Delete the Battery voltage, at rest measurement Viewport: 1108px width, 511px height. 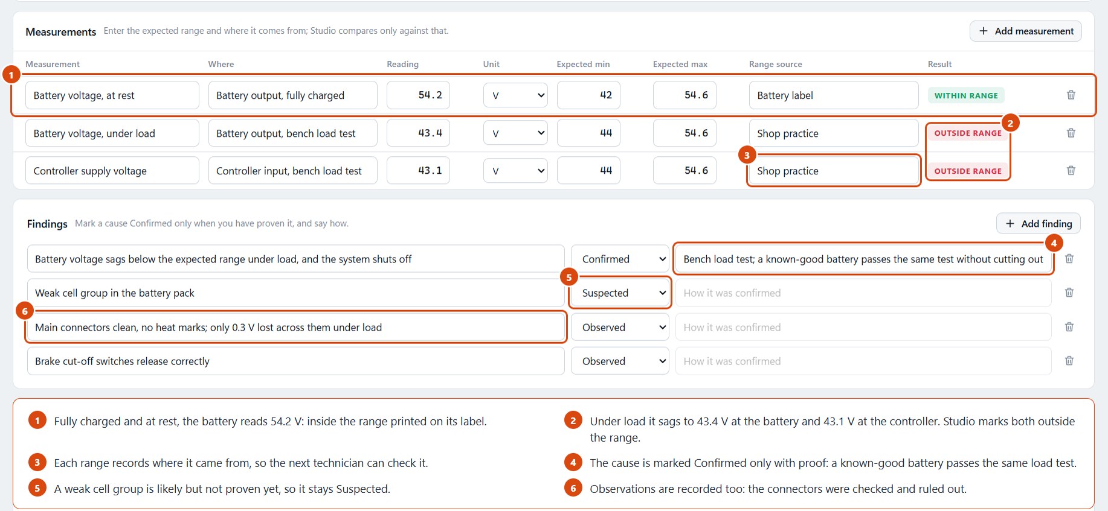click(x=1071, y=95)
